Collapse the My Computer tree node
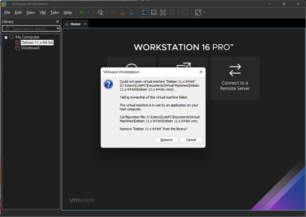This screenshot has width=306, height=217. point(6,37)
